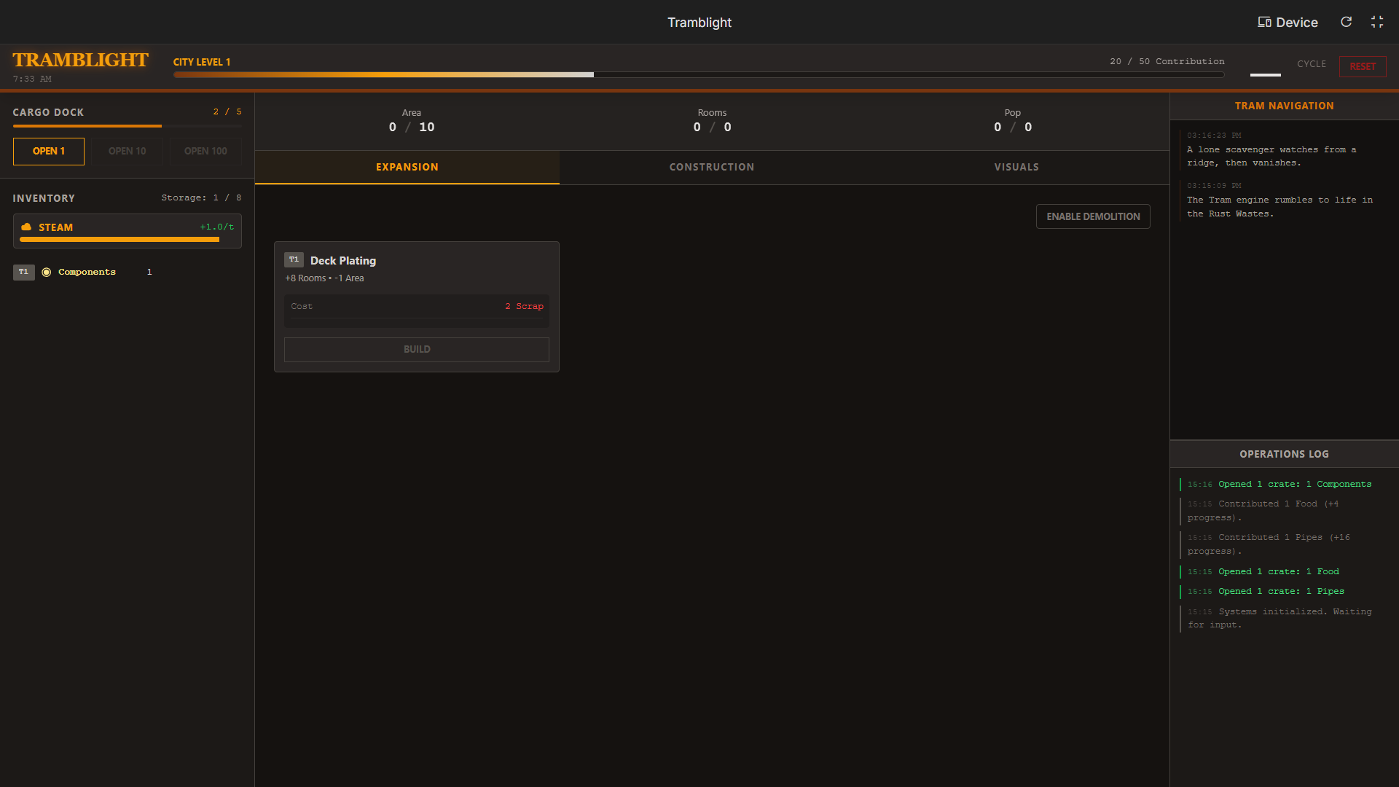Image resolution: width=1399 pixels, height=787 pixels.
Task: Select the Expansion tab
Action: (x=407, y=167)
